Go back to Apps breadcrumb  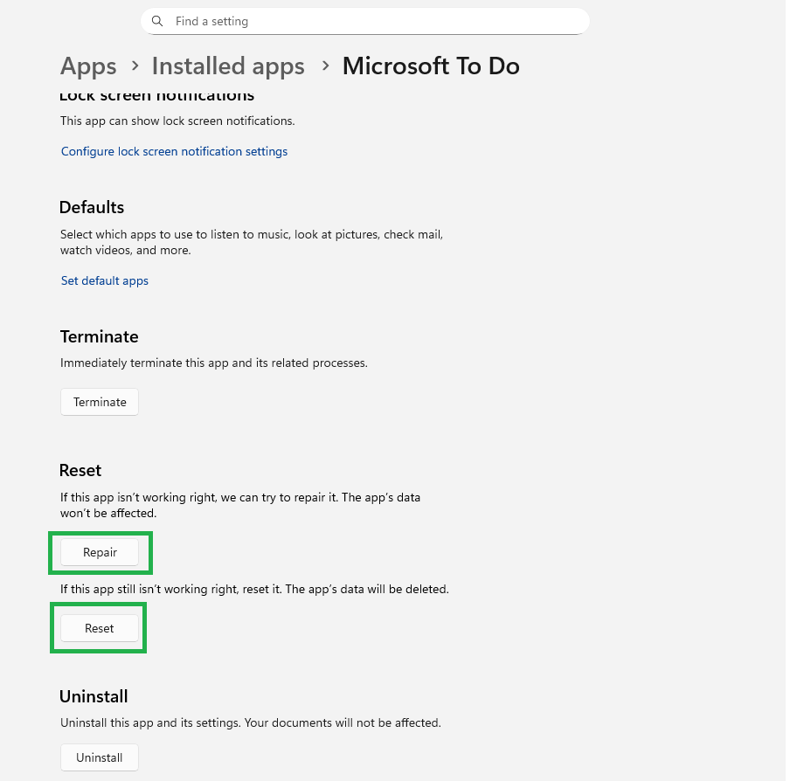click(x=88, y=66)
